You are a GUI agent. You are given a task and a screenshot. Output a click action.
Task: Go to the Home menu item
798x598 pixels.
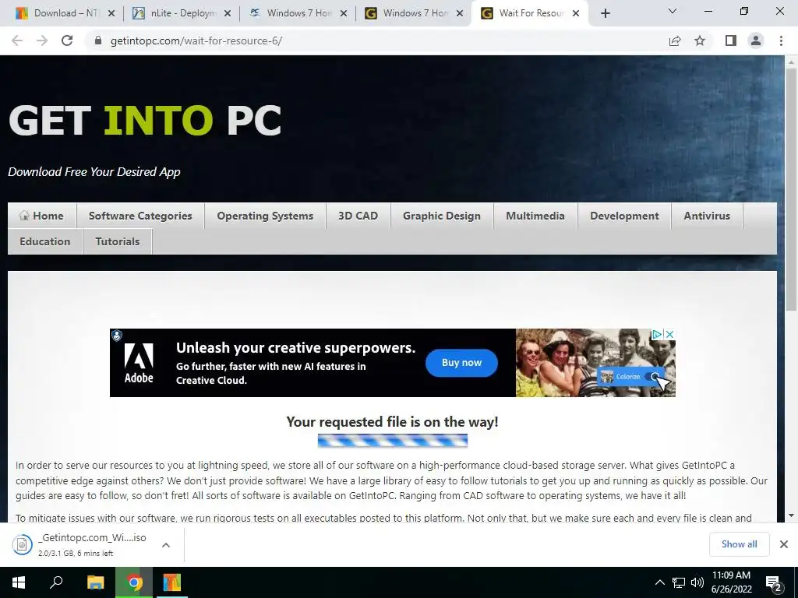(x=42, y=216)
